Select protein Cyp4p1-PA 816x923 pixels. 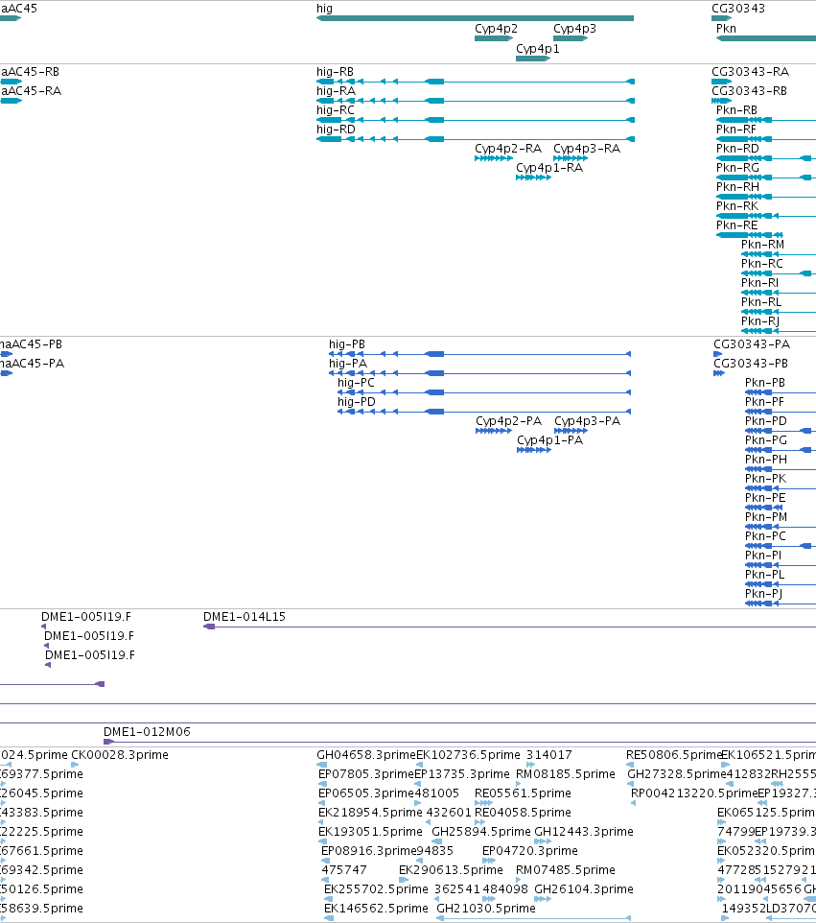(549, 440)
